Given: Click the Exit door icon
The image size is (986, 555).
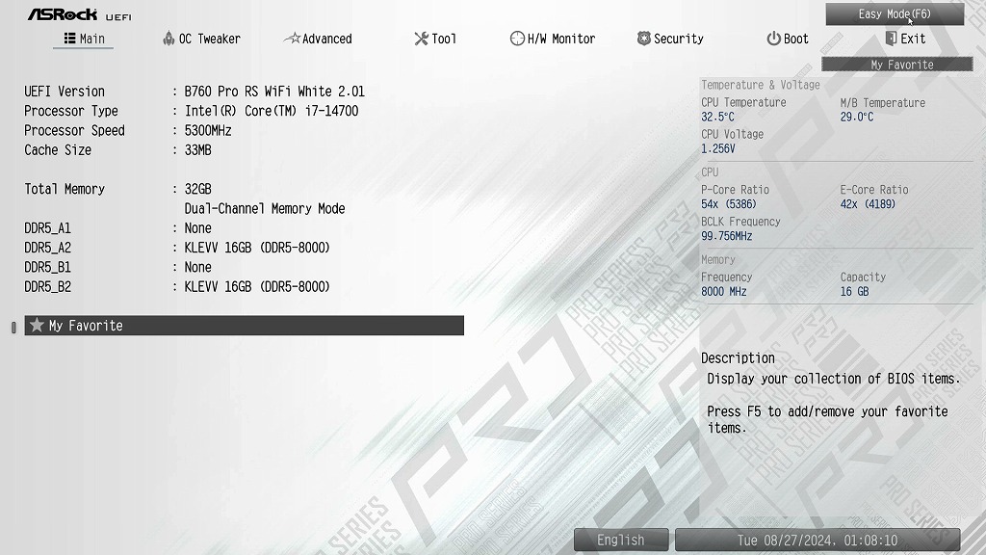Looking at the screenshot, I should click(891, 39).
